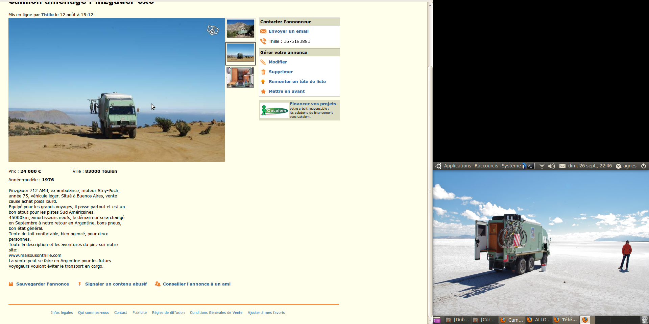Click the trash icon next to Supprimer

click(263, 72)
